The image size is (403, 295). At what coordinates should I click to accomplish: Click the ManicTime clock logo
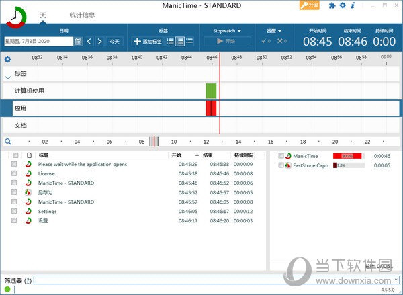pyautogui.click(x=16, y=17)
